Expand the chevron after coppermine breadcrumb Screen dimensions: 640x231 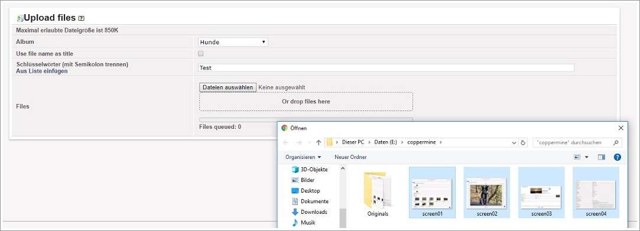coord(440,142)
